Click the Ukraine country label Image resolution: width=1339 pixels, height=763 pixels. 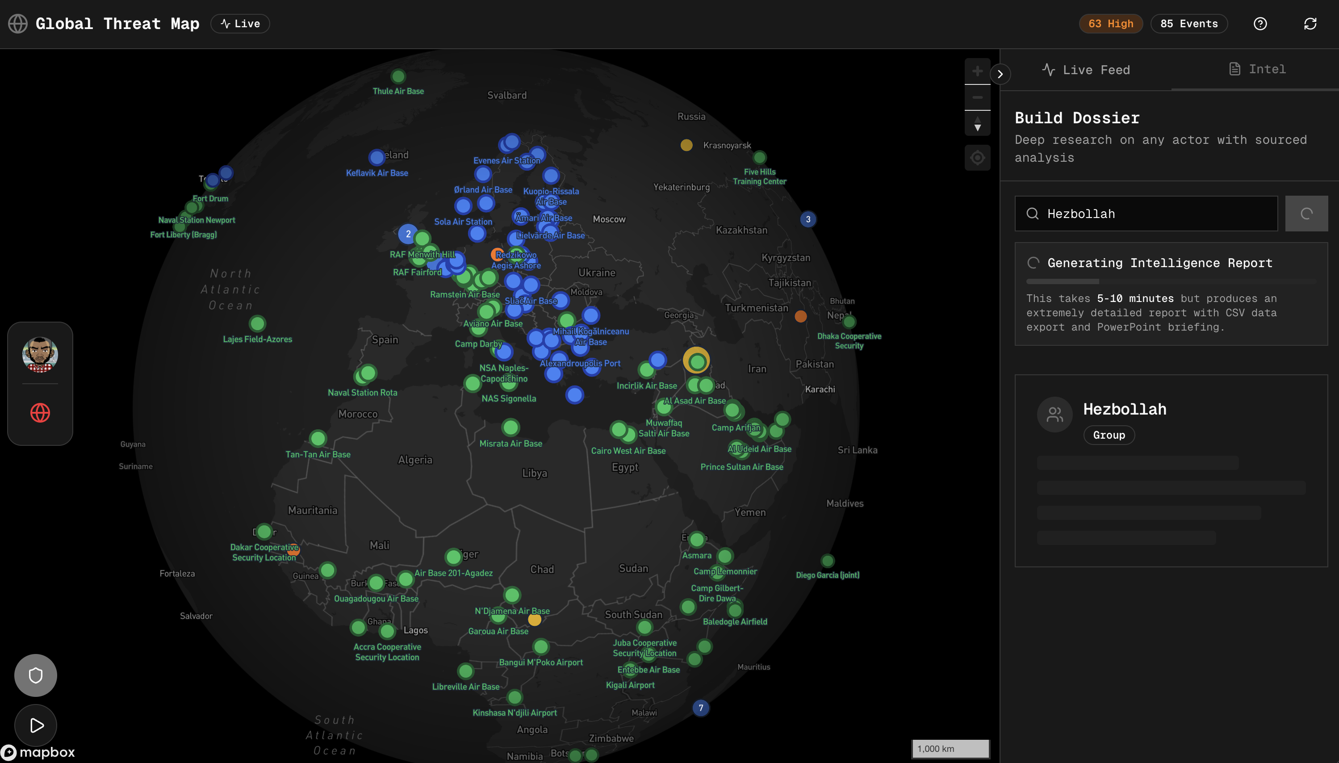pos(597,272)
